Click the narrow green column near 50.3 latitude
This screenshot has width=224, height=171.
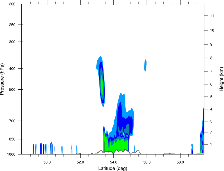(51, 149)
